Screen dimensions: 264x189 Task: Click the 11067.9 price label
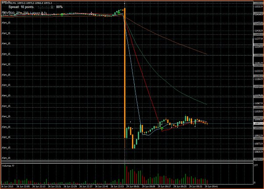point(258,103)
